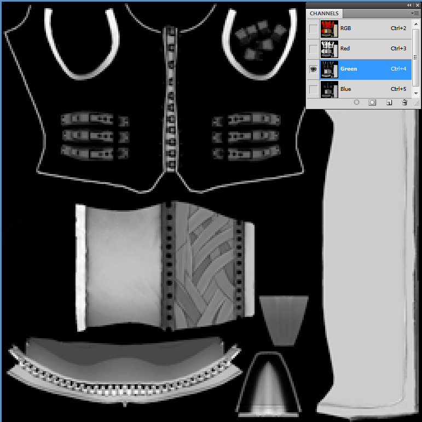Screen dimensions: 422x422
Task: Save selection as channel icon
Action: (x=372, y=102)
